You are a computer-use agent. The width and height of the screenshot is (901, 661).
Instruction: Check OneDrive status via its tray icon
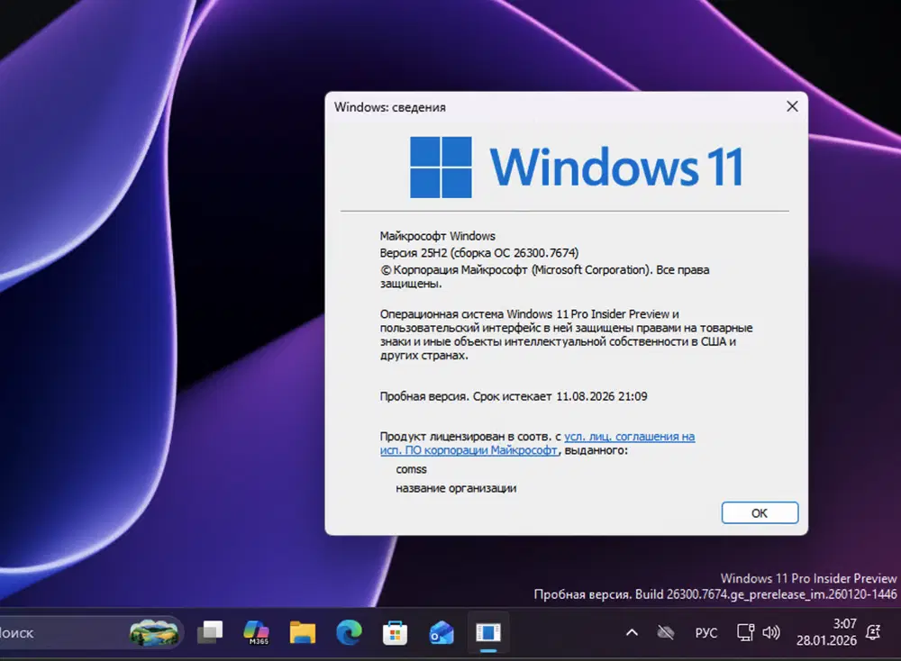[x=666, y=632]
